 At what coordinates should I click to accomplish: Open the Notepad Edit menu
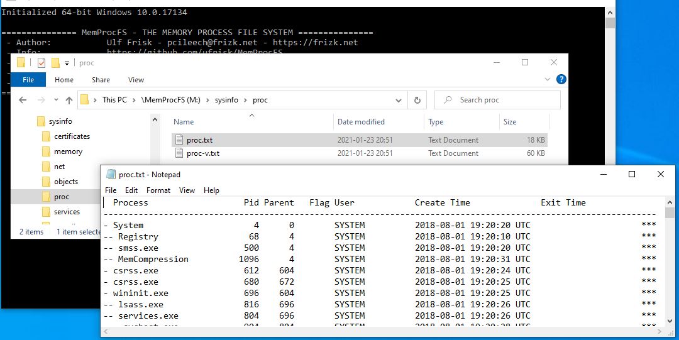pos(131,190)
